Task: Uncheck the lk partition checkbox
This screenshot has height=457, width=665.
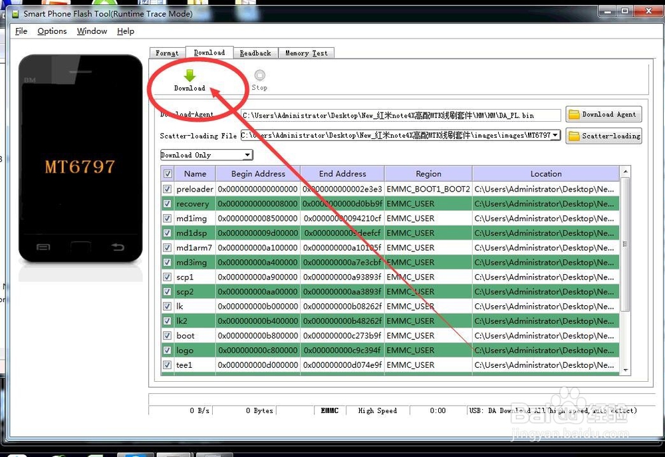Action: click(x=168, y=306)
